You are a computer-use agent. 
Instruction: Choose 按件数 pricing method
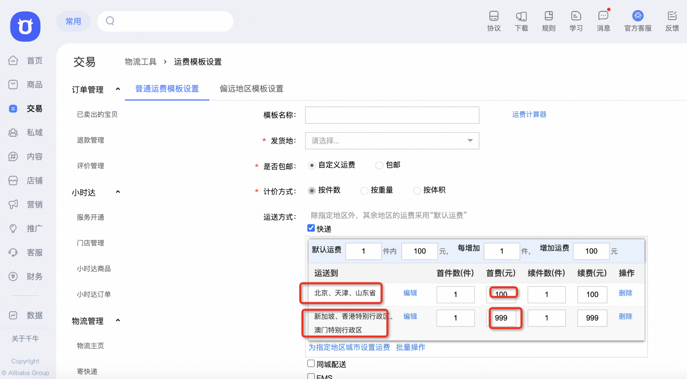[312, 191]
